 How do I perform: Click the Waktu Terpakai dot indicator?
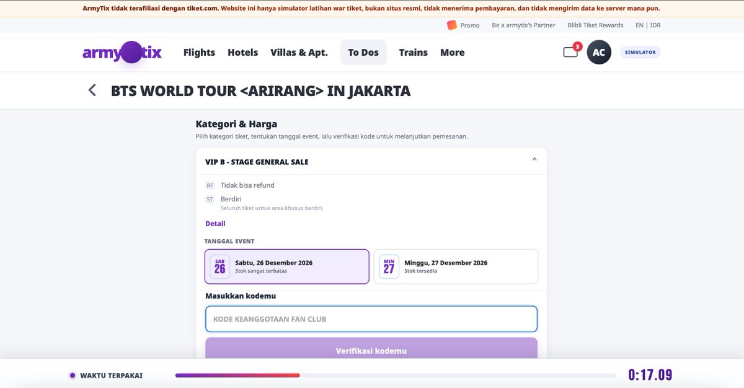pyautogui.click(x=73, y=376)
